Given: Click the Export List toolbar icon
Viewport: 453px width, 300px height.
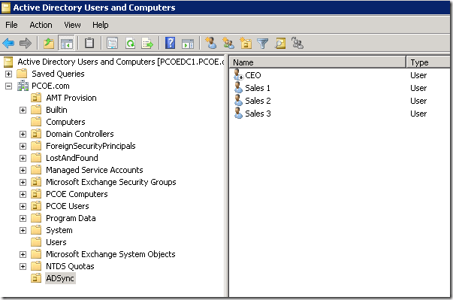Looking at the screenshot, I should coord(147,44).
